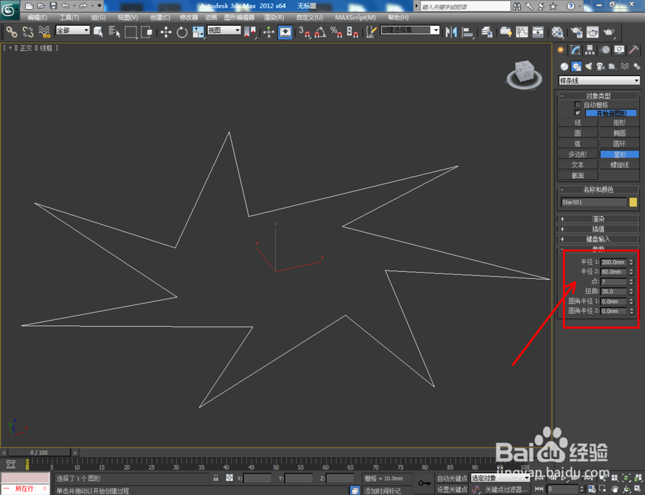Select the Helpers tape measure category icon
The width and height of the screenshot is (645, 495).
[x=613, y=66]
